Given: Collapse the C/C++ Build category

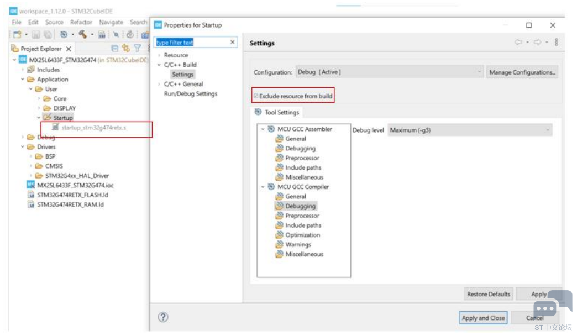Looking at the screenshot, I should pyautogui.click(x=159, y=65).
